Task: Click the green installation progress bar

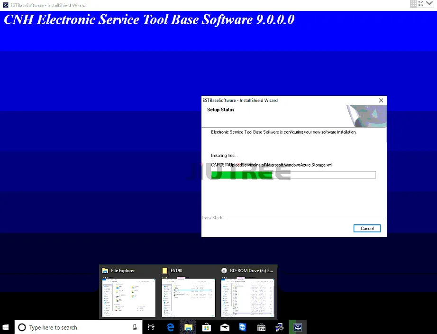Action: coord(293,175)
